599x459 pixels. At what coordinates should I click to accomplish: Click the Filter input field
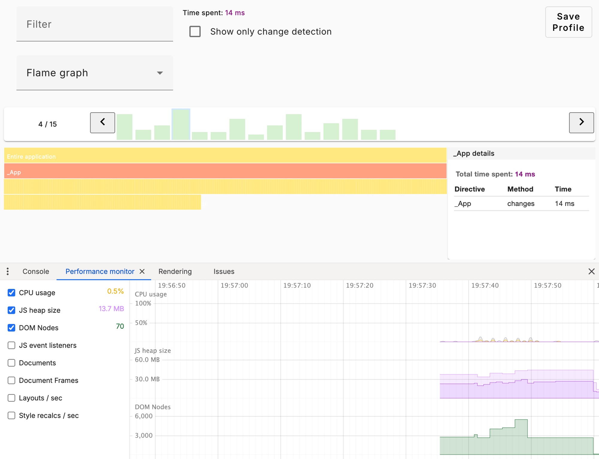pos(94,24)
